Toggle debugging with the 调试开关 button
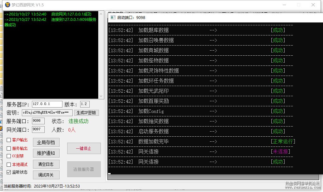This screenshot has width=323, height=192. tap(46, 175)
